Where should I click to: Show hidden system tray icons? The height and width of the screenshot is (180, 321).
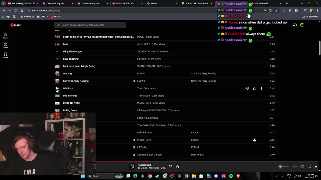[x=277, y=176]
